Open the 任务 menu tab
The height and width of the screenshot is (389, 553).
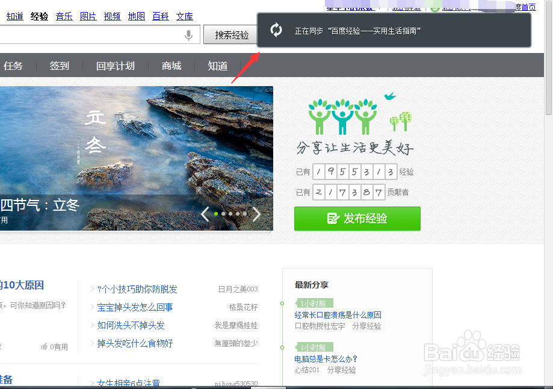click(x=13, y=66)
